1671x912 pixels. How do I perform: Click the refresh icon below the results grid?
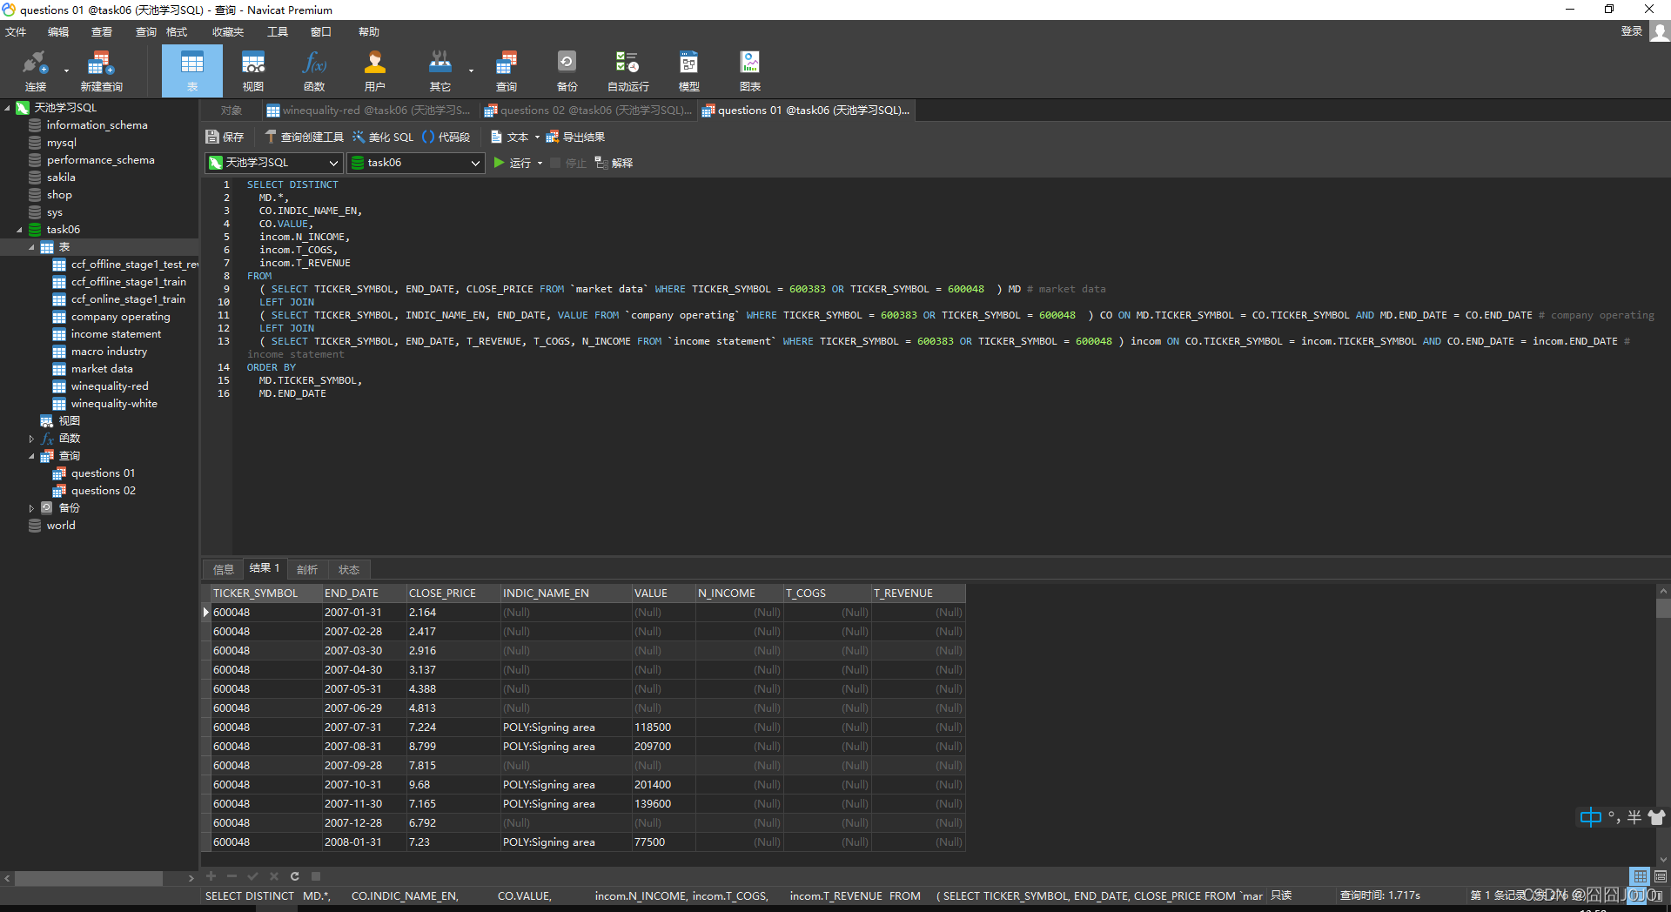pyautogui.click(x=295, y=876)
